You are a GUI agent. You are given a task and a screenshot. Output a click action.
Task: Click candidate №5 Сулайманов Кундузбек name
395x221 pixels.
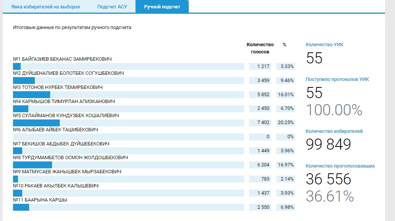[x=66, y=116]
